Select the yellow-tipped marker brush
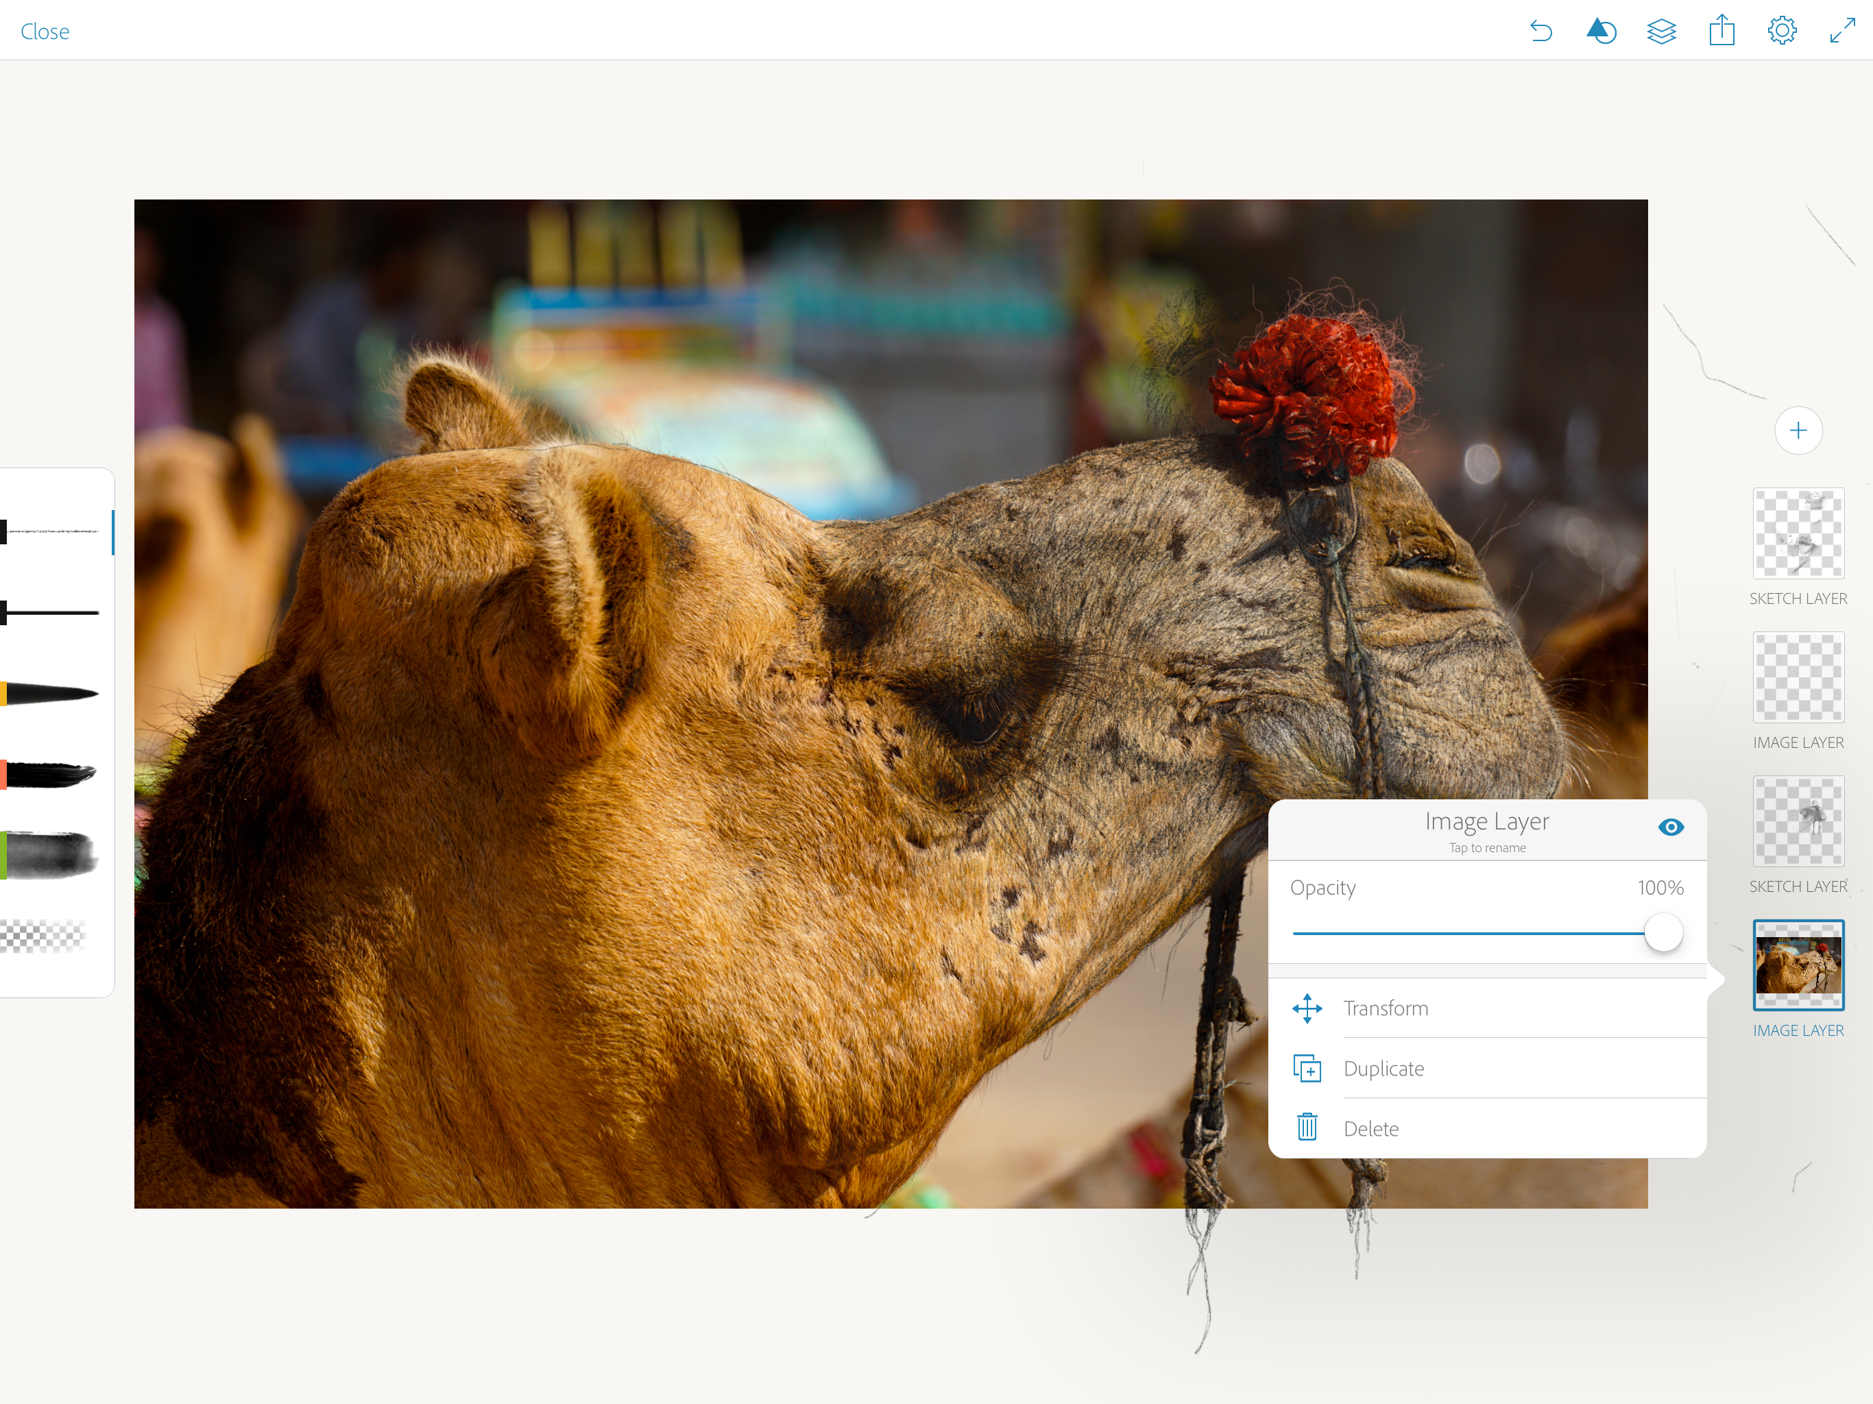1873x1404 pixels. (51, 694)
